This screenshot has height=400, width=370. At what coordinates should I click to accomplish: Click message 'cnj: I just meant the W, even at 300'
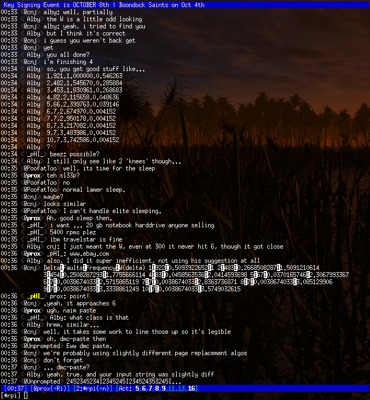165,246
